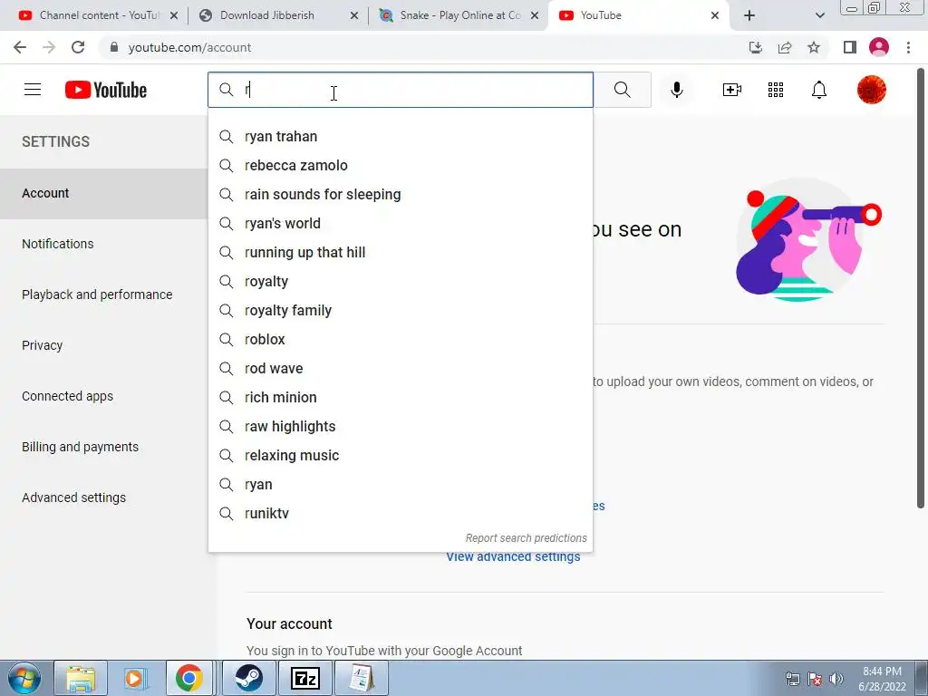Click the YouTube search text box

point(400,90)
